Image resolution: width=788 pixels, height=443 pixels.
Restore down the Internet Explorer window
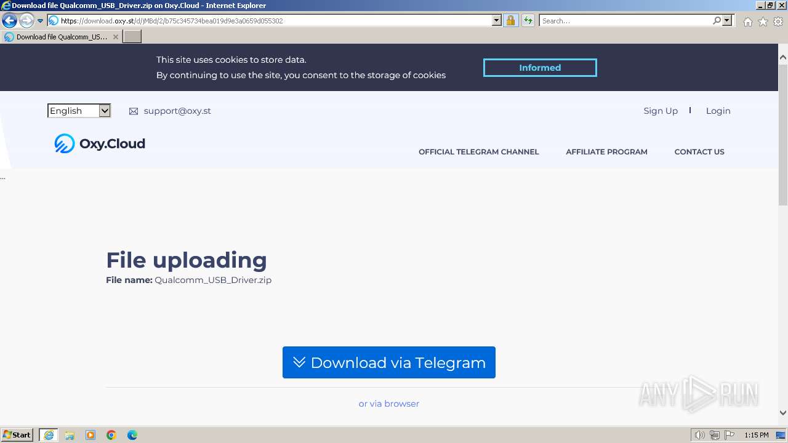771,5
